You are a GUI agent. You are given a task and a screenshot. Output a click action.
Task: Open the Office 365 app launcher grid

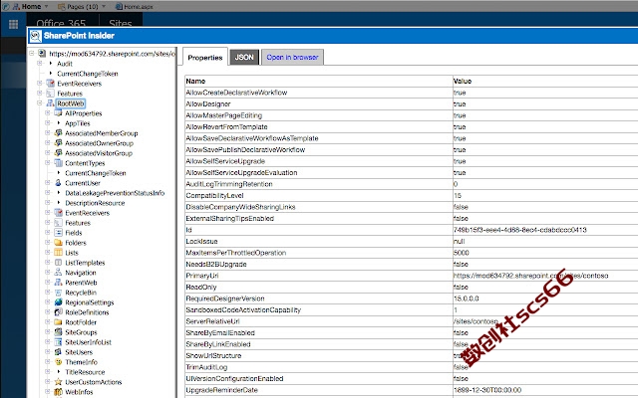click(x=13, y=24)
